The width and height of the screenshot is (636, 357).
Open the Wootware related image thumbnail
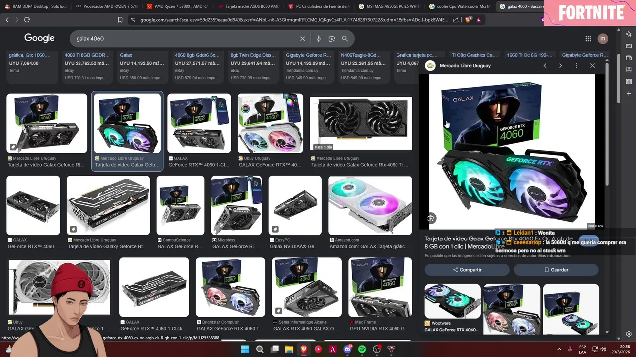[x=453, y=301]
